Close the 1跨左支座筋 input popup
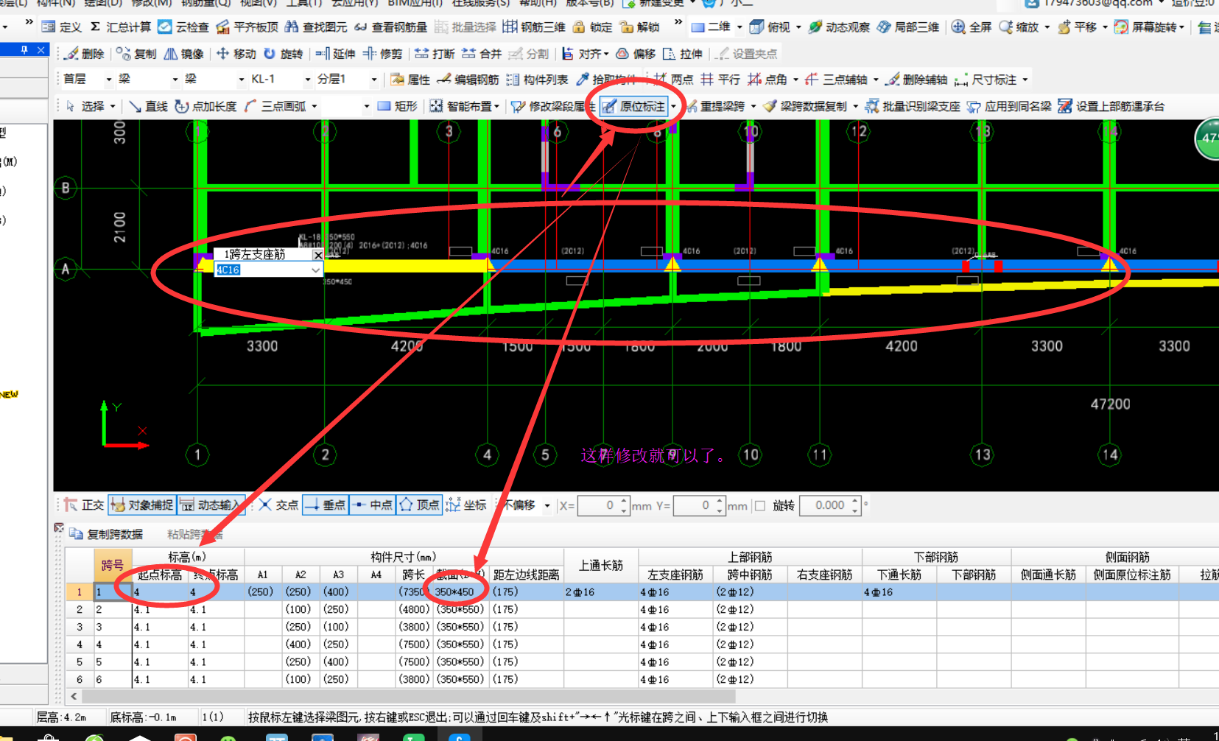The image size is (1219, 741). pos(317,255)
